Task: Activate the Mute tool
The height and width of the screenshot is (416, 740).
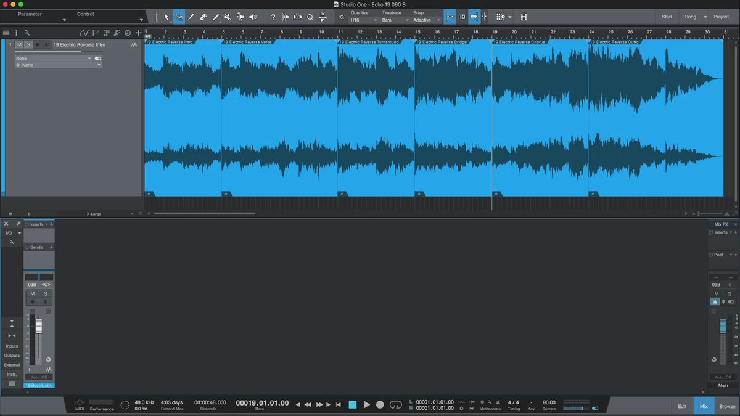Action: click(228, 17)
